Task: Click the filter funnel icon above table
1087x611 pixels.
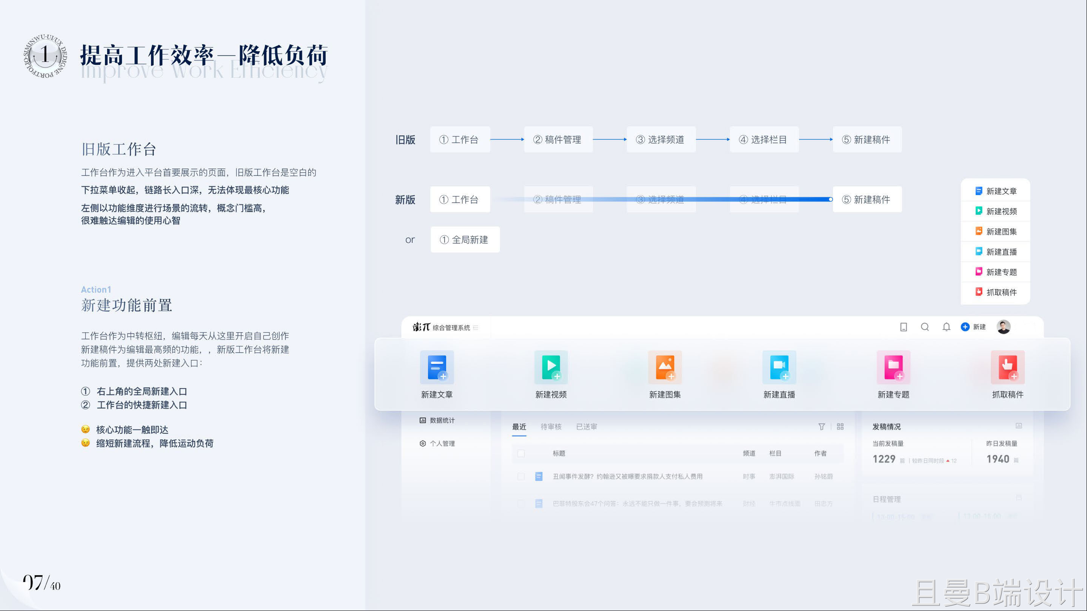Action: 821,426
